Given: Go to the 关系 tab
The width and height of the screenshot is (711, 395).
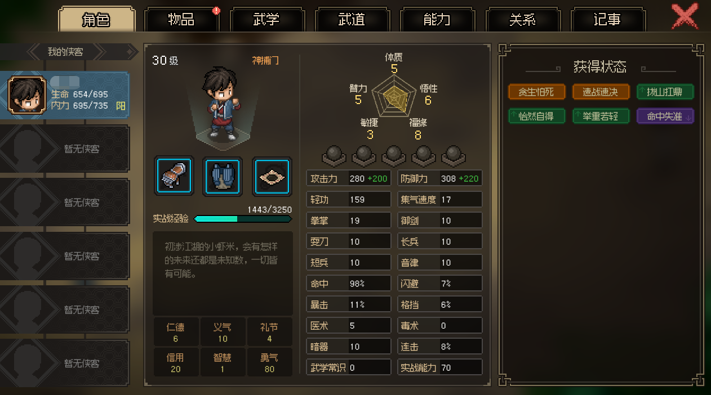Looking at the screenshot, I should pos(522,20).
